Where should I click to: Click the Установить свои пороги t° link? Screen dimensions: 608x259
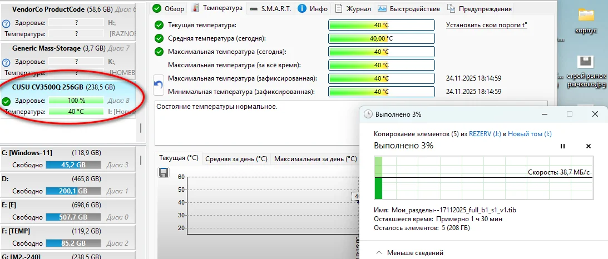tap(487, 25)
